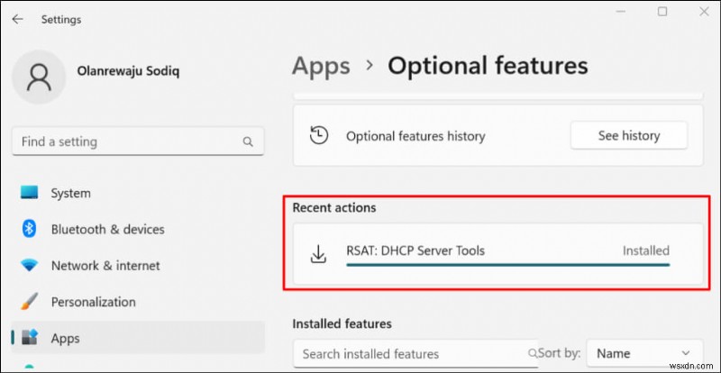Click the Personalization paintbrush icon
Viewport: 721px width, 373px height.
pos(29,302)
